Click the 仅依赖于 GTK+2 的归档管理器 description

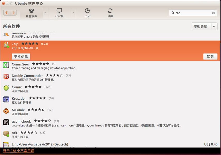[31, 37]
